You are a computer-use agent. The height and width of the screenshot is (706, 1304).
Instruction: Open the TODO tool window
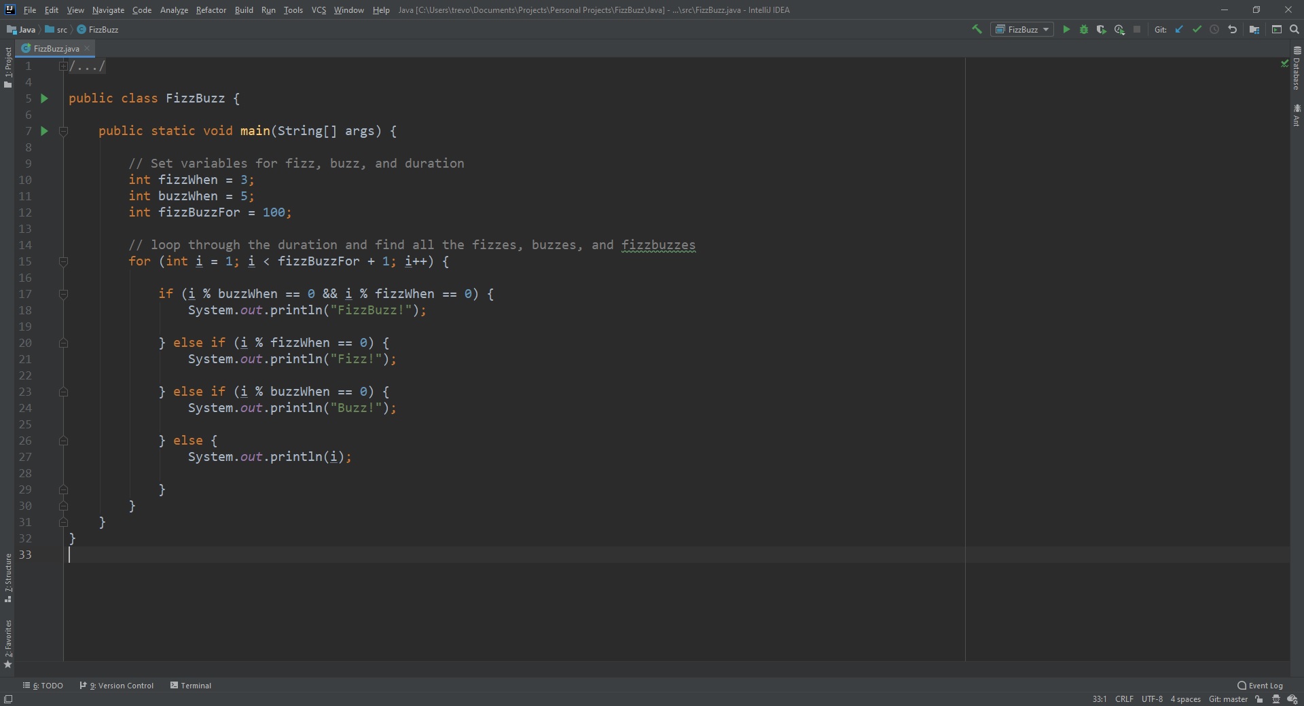pyautogui.click(x=43, y=686)
